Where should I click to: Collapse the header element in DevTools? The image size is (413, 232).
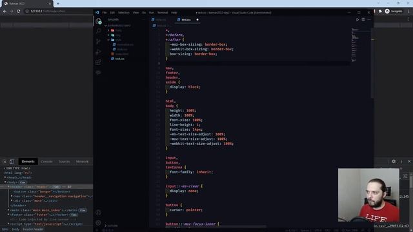8,187
